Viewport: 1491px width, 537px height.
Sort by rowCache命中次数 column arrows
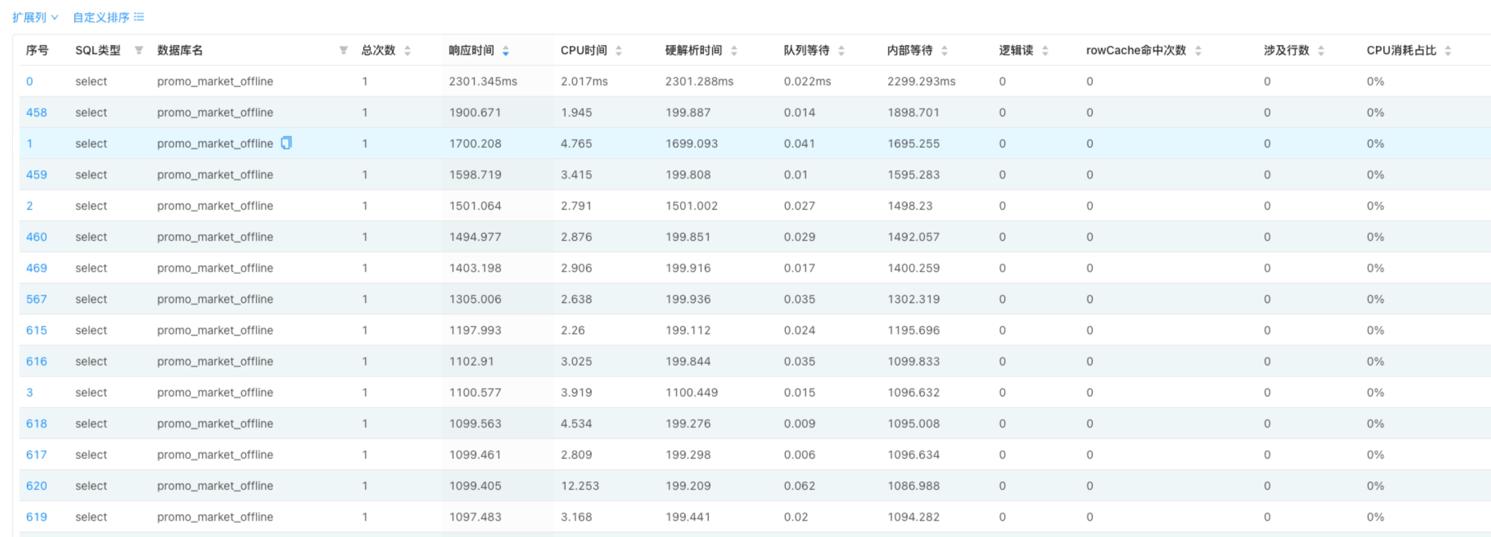pos(1198,51)
